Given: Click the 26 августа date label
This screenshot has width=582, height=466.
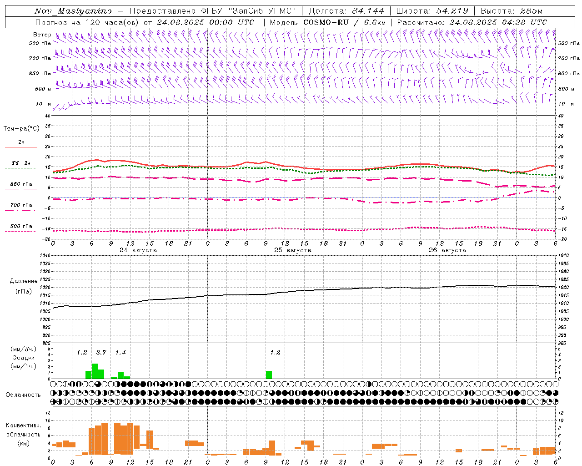Looking at the screenshot, I should (447, 250).
